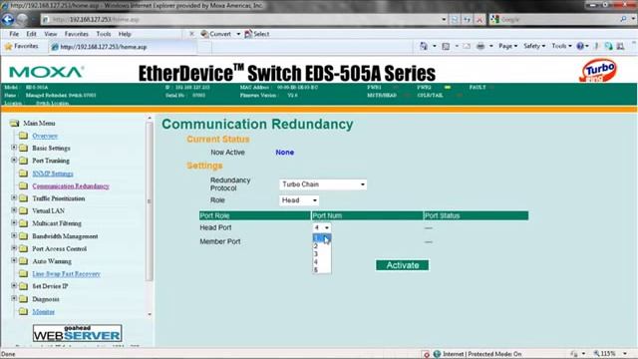This screenshot has height=359, width=638.
Task: Click the MOXA logo
Action: [x=47, y=72]
